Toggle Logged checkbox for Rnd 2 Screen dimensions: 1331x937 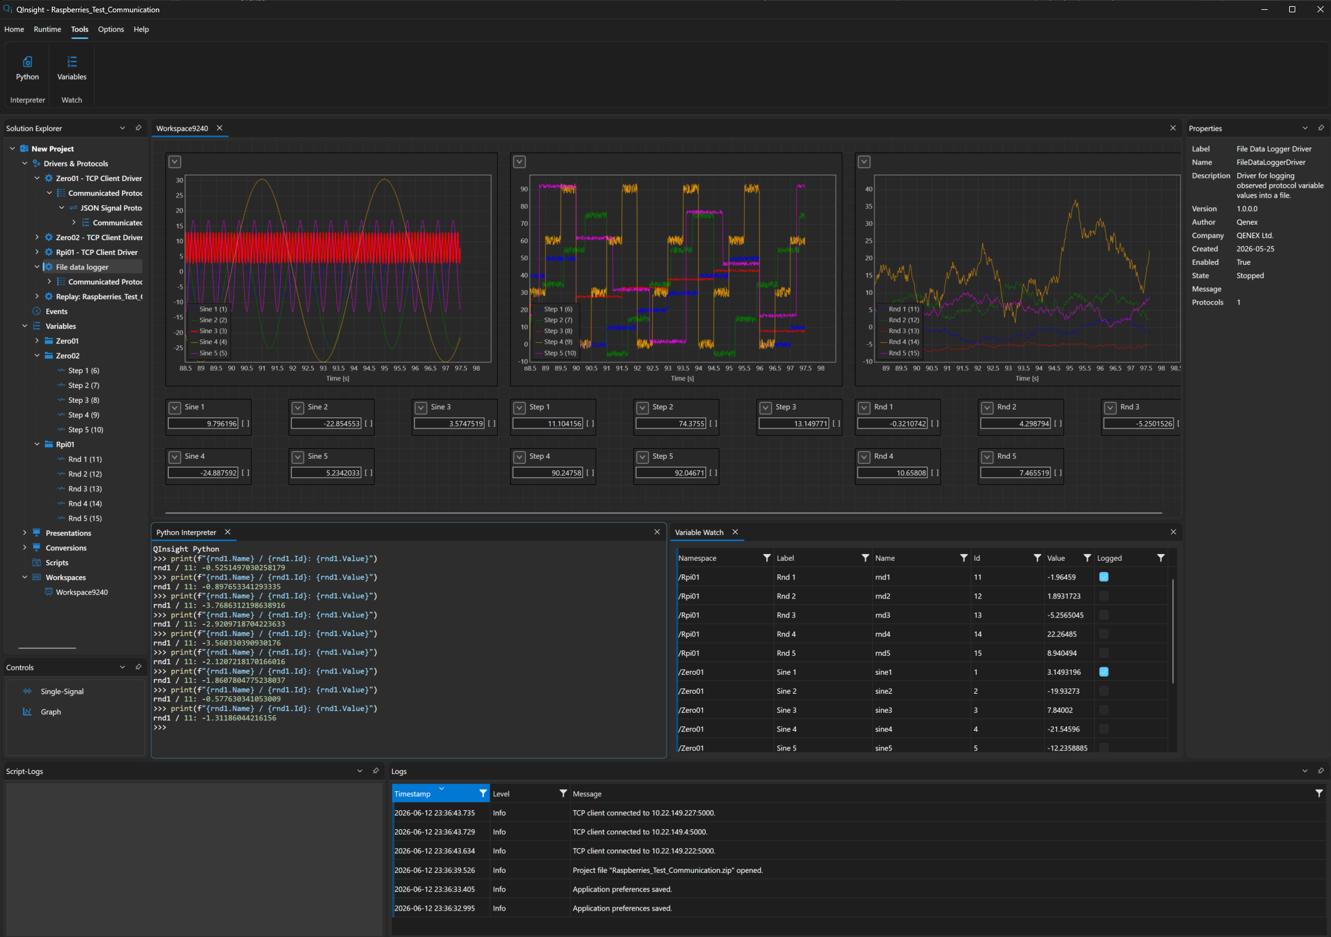pyautogui.click(x=1104, y=596)
